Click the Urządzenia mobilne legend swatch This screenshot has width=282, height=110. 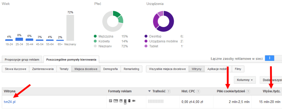pyautogui.click(x=146, y=41)
